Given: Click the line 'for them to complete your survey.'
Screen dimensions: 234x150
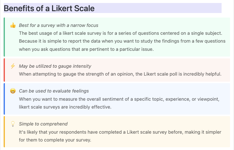Looking at the screenshot, I should click(x=55, y=140).
